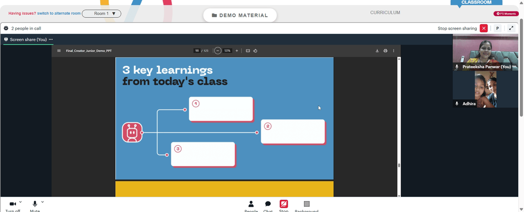Zoom out of the PDF with minus
524x212 pixels.
click(x=217, y=51)
